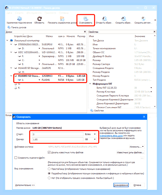Select HUAWEI SD Storage 2da952f1 device icon

(15, 68)
